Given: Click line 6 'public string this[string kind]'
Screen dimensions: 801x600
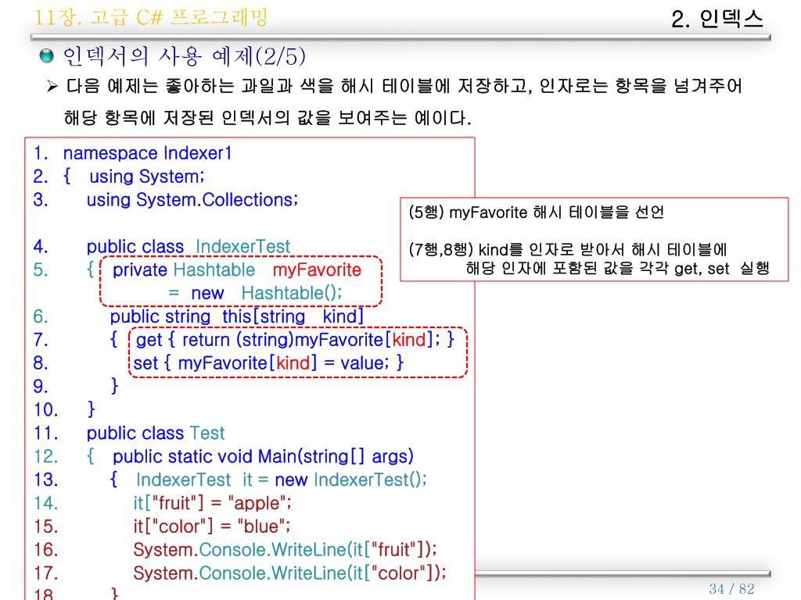Looking at the screenshot, I should point(236,316).
